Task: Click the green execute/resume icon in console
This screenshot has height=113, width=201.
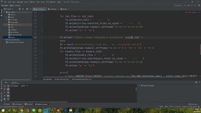Action: pos(5,92)
